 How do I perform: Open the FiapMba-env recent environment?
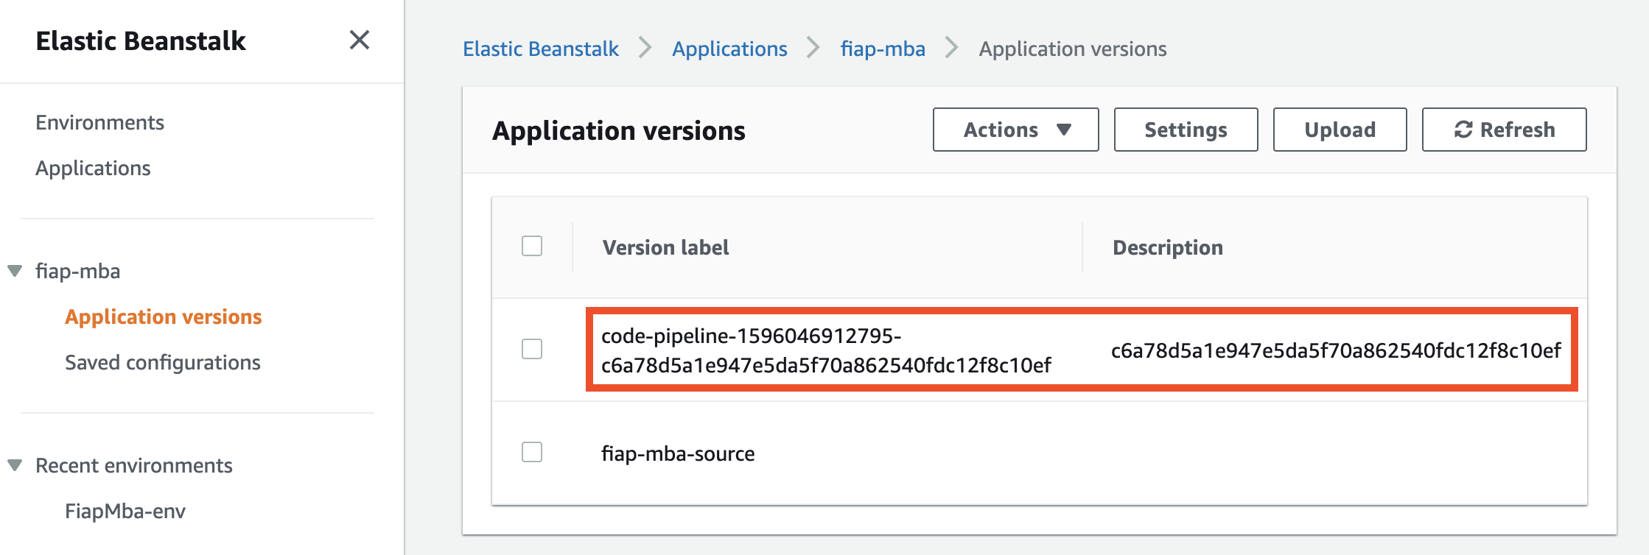pyautogui.click(x=125, y=511)
